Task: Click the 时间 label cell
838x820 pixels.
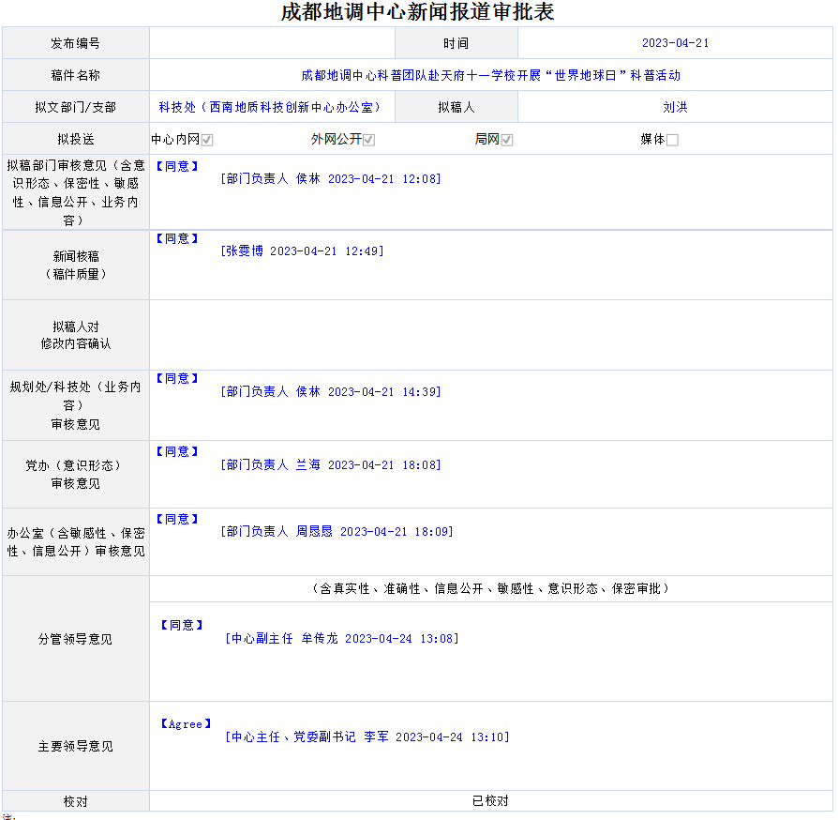Action: [x=456, y=43]
